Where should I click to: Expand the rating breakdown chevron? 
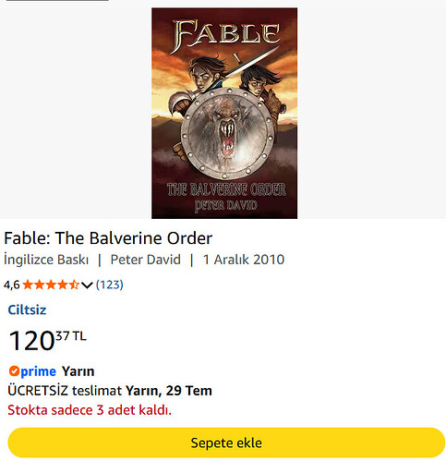(x=87, y=285)
